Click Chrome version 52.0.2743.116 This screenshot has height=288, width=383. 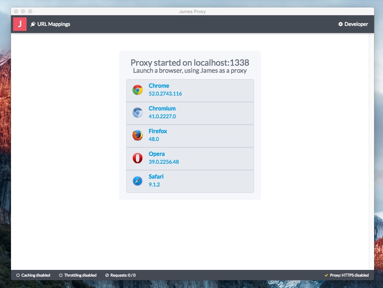click(x=165, y=93)
